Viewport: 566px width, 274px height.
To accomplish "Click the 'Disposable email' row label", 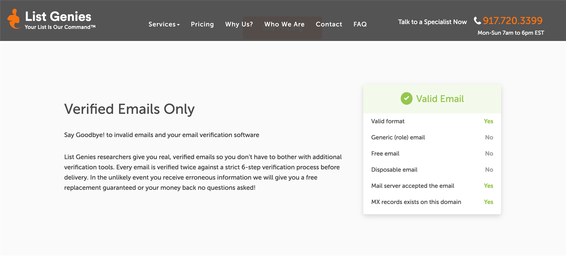I will 394,170.
